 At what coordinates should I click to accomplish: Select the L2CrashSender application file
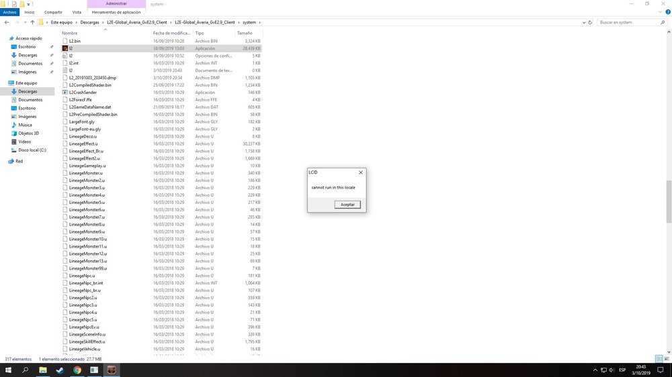83,93
